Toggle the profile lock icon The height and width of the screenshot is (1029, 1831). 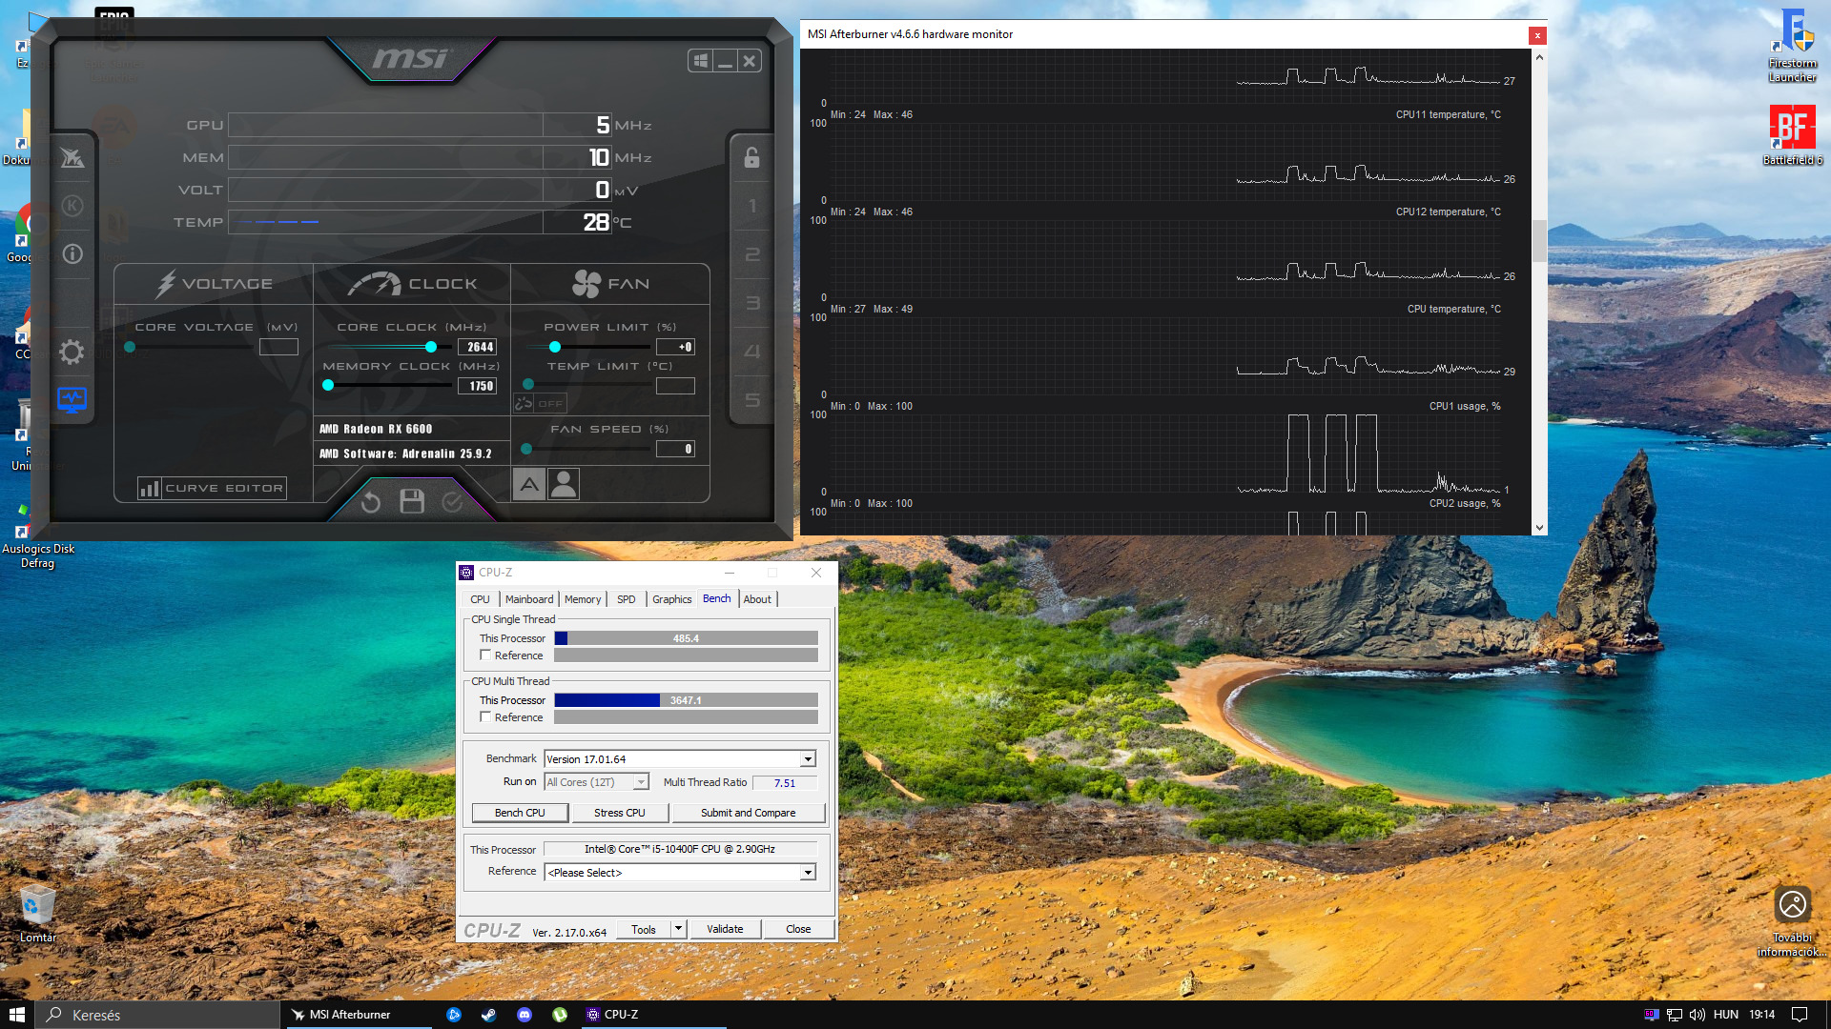tap(751, 158)
